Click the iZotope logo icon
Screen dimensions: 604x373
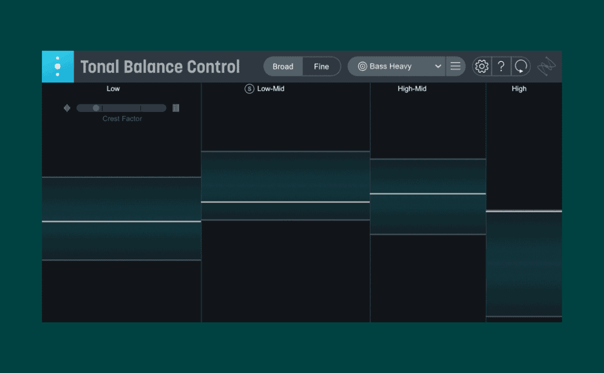click(547, 67)
